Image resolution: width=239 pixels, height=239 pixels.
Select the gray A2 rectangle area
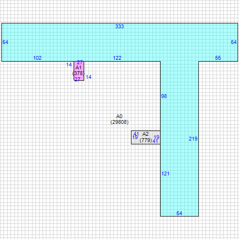pyautogui.click(x=146, y=138)
